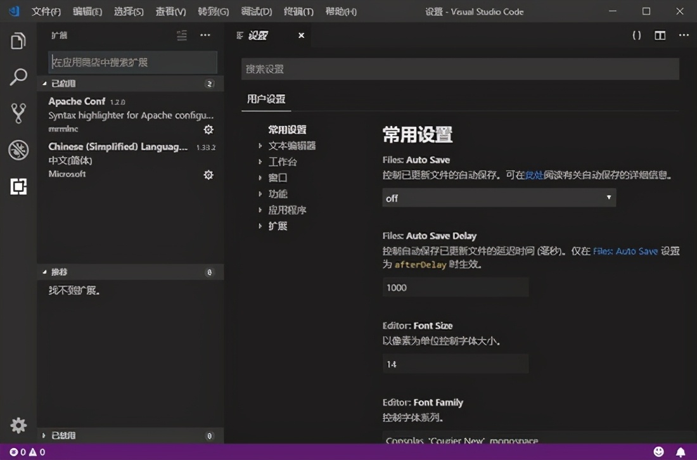Open the Explorer view in the activity bar
Screen dimensions: 697x460
[x=17, y=40]
